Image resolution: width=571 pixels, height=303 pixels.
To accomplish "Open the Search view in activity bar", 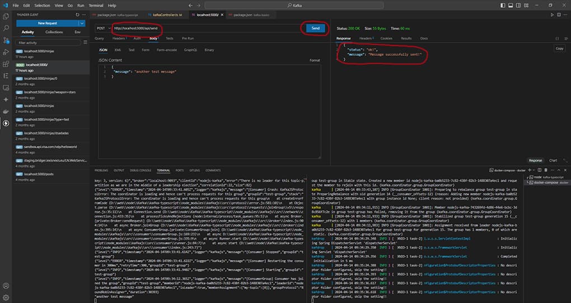I will tap(6, 27).
